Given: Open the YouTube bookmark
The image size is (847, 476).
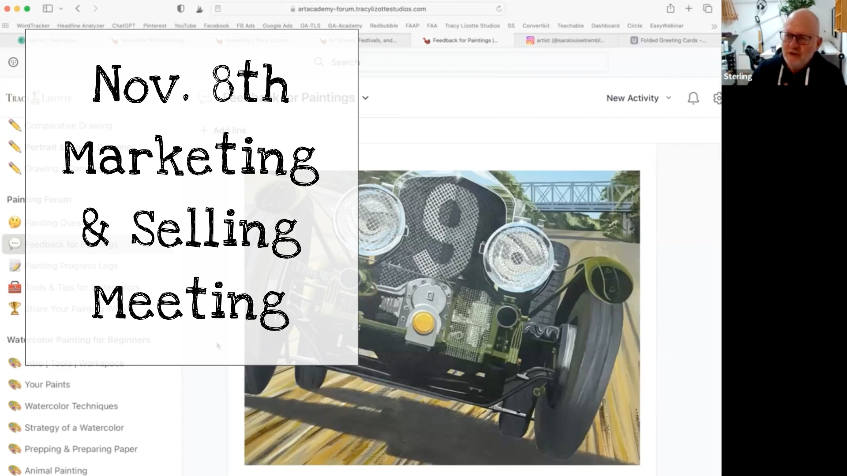Looking at the screenshot, I should (185, 26).
